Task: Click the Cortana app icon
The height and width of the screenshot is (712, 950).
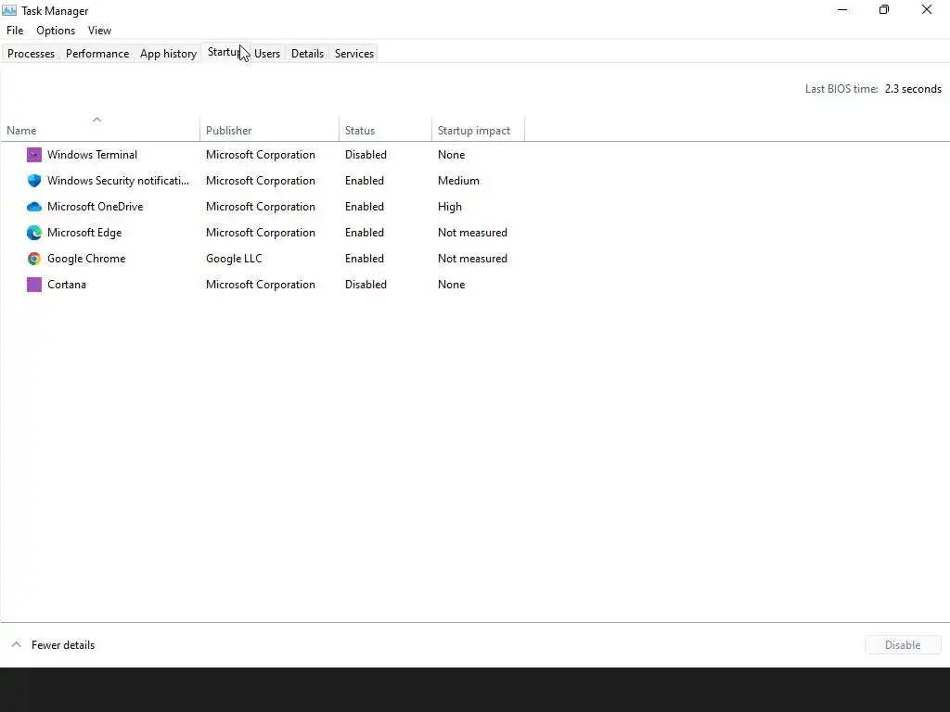Action: tap(34, 285)
